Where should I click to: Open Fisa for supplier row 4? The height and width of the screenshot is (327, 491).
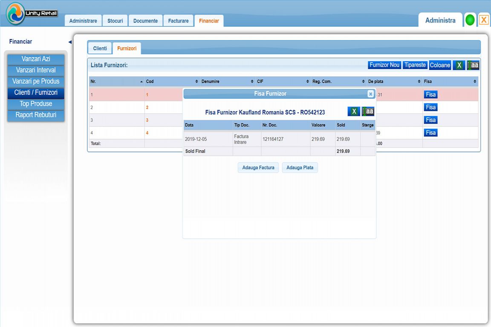coord(430,133)
